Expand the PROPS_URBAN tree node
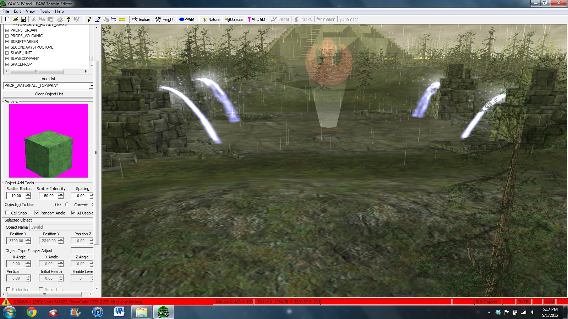This screenshot has width=568, height=319. coord(7,30)
